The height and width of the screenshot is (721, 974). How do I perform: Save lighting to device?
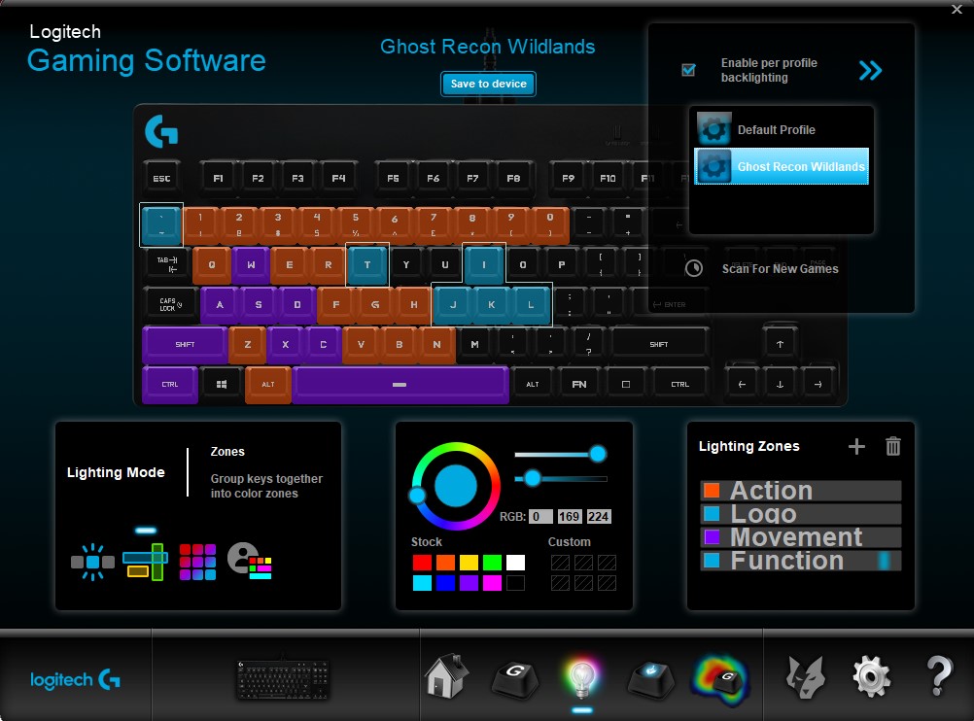coord(488,84)
